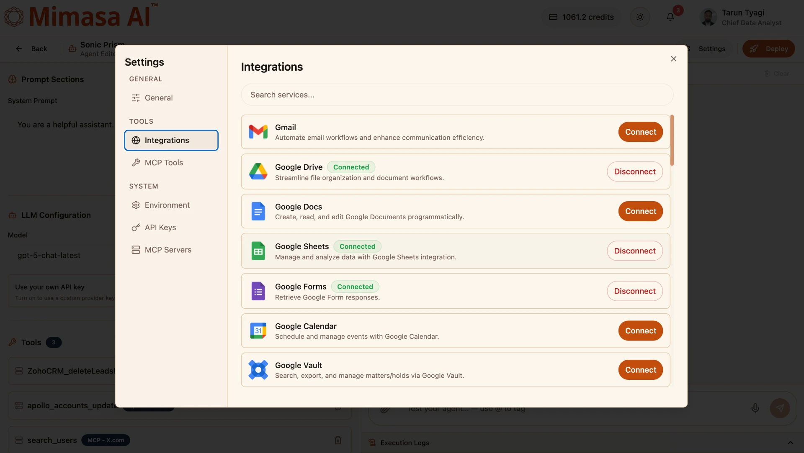Click the Google Vault logo icon

(x=258, y=370)
